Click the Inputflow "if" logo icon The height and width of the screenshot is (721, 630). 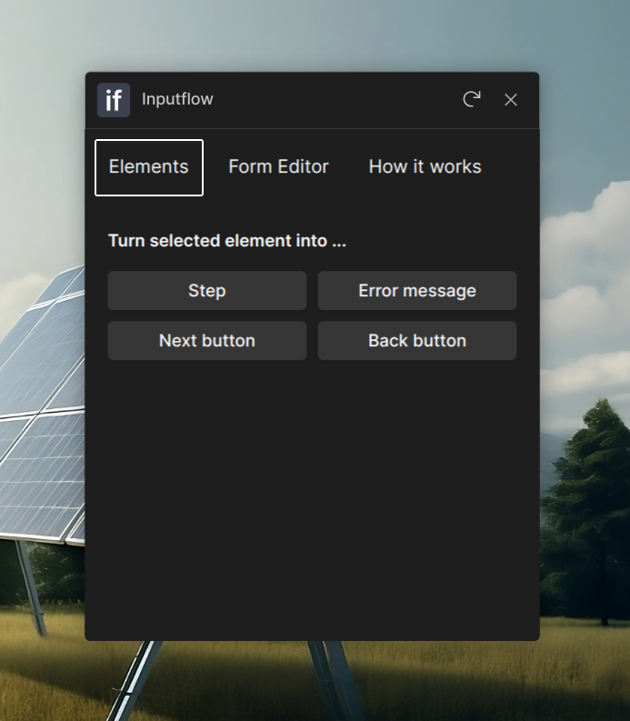(x=114, y=100)
